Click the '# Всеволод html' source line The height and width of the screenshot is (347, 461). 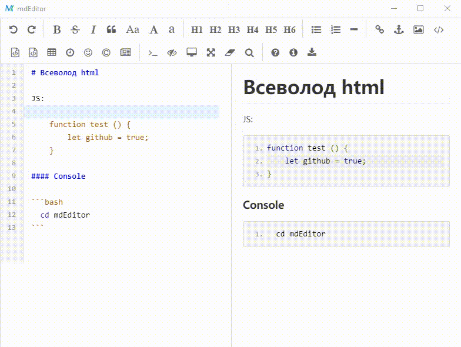[x=65, y=73]
